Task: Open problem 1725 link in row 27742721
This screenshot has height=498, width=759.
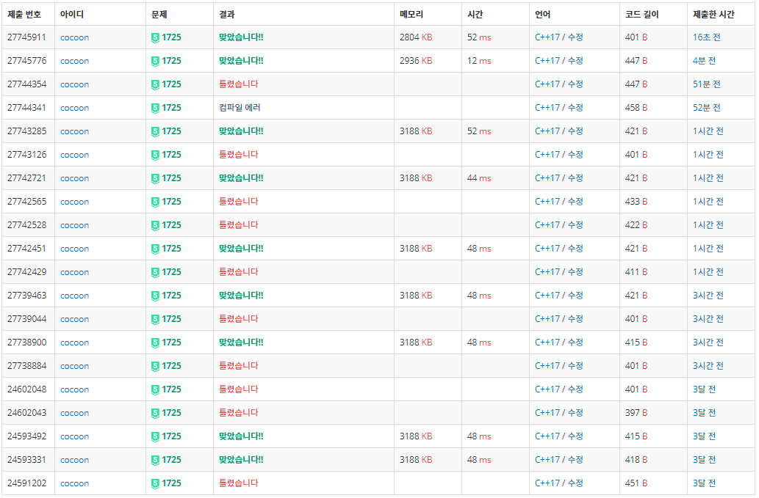Action: [x=171, y=178]
